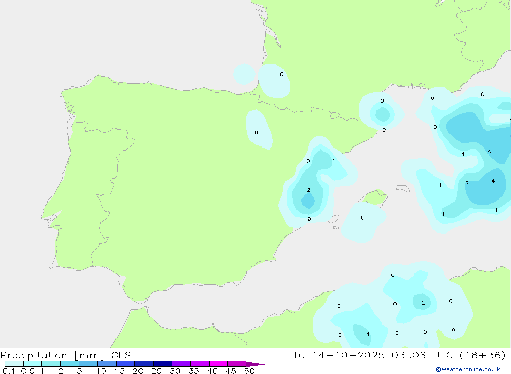The height and width of the screenshot is (374, 511).
Task: Click the 30–35 mm purple legend swatch
Action: (181, 364)
